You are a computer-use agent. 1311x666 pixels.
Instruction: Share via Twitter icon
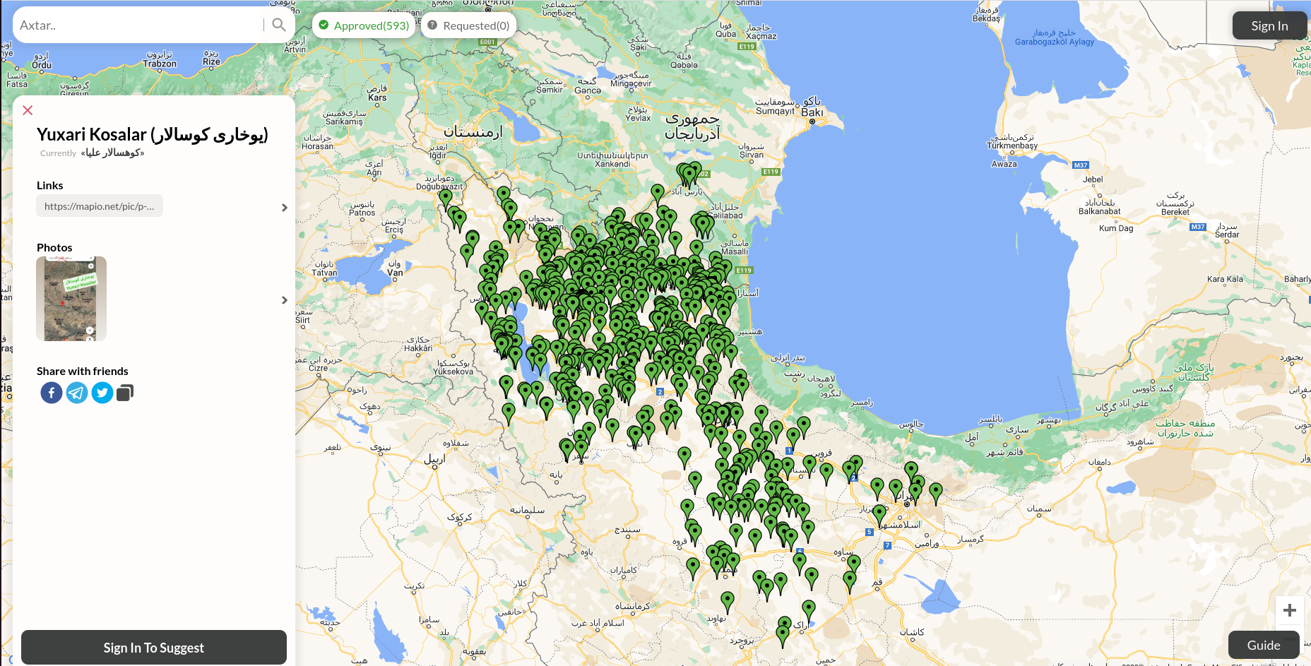(102, 393)
